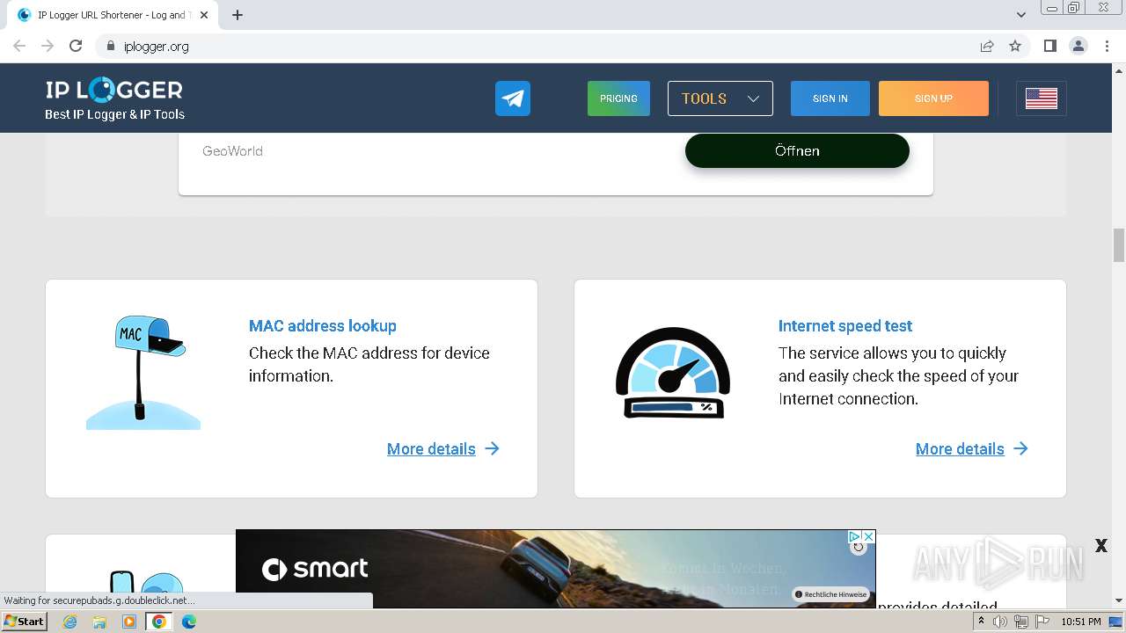This screenshot has width=1126, height=633.
Task: Open the AdChoices info icon on the ad
Action: [x=854, y=536]
